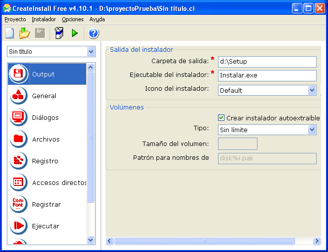The image size is (328, 252).
Task: Toggle Crear instalador autoextraíble checkbox
Action: pos(221,118)
